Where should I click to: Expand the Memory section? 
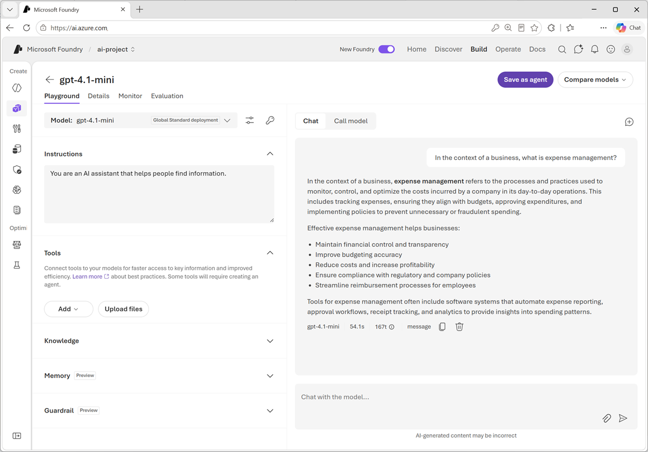270,376
